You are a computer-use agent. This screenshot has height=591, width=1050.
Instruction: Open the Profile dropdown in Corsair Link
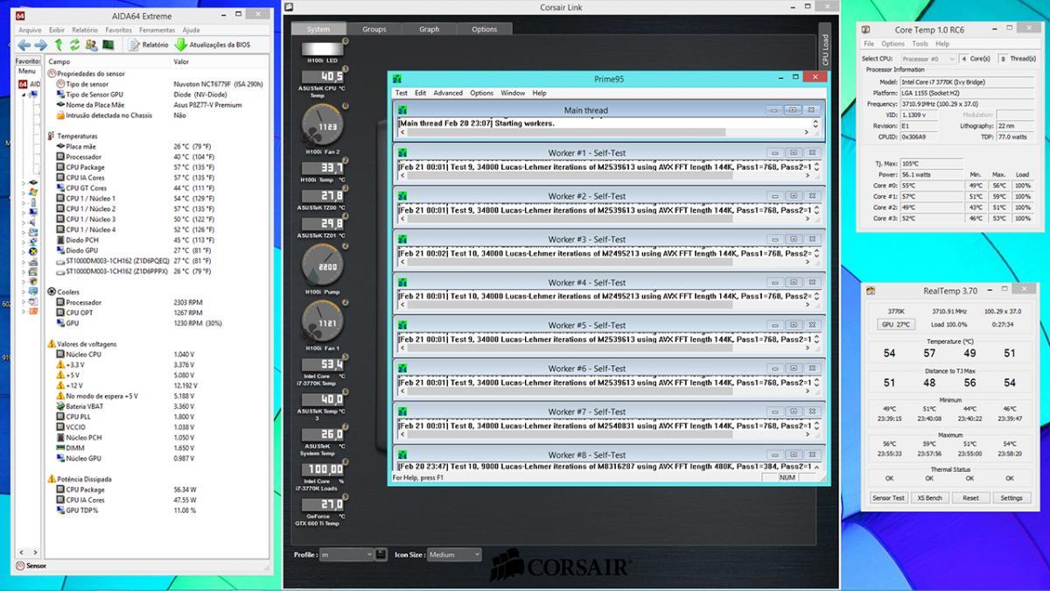coord(346,554)
